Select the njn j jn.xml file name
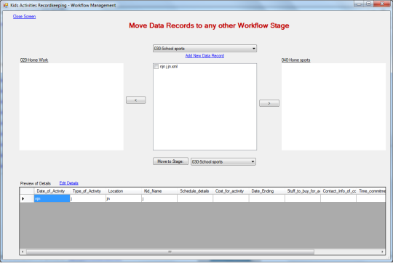 tap(169, 67)
